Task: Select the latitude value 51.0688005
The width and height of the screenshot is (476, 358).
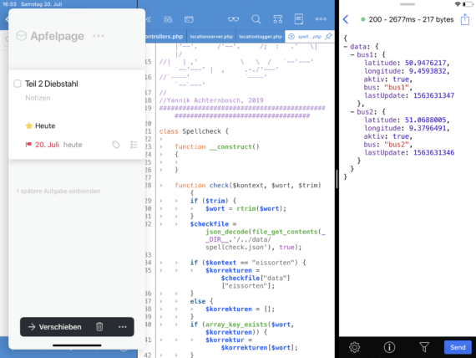Action: (425, 120)
